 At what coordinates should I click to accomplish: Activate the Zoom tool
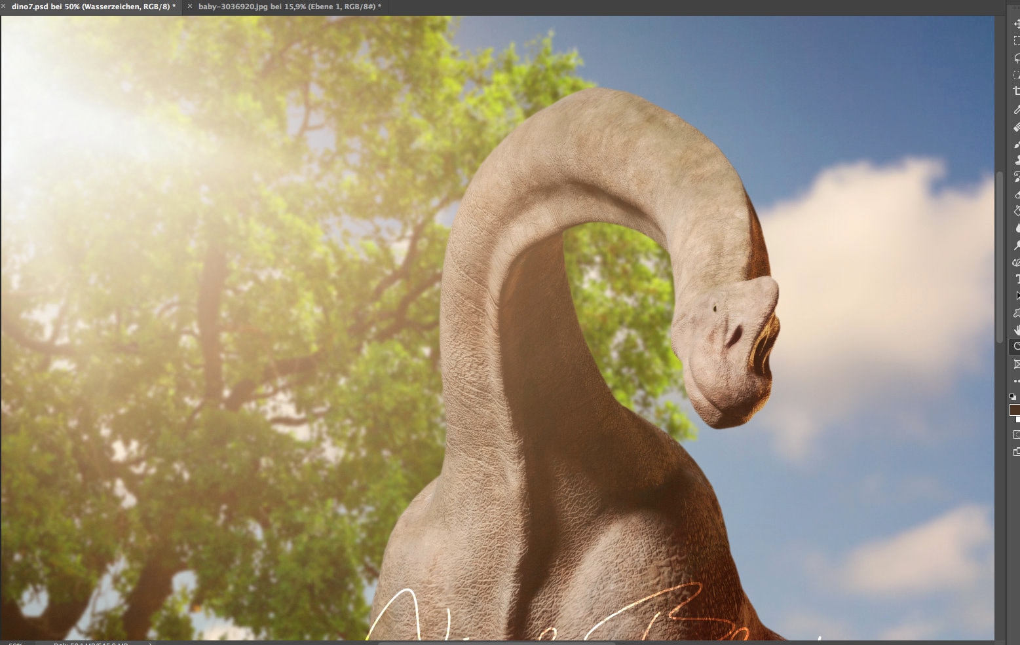pyautogui.click(x=1014, y=346)
